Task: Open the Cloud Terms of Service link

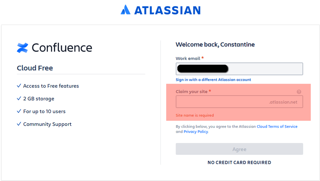Action: [x=277, y=127]
